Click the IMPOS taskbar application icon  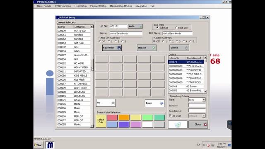pos(50,145)
